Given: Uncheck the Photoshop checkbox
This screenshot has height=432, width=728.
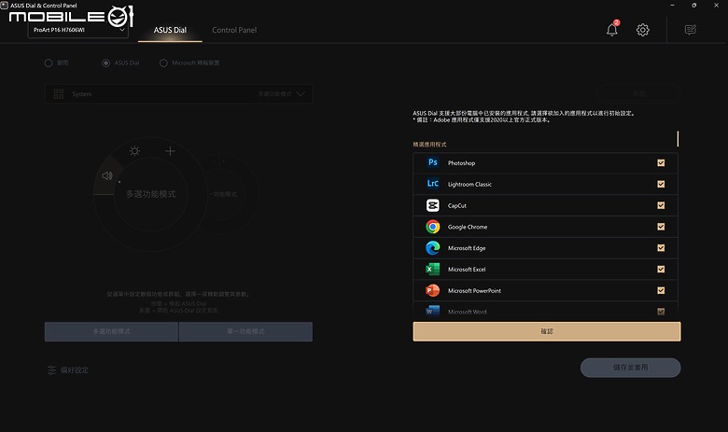Looking at the screenshot, I should tap(661, 163).
